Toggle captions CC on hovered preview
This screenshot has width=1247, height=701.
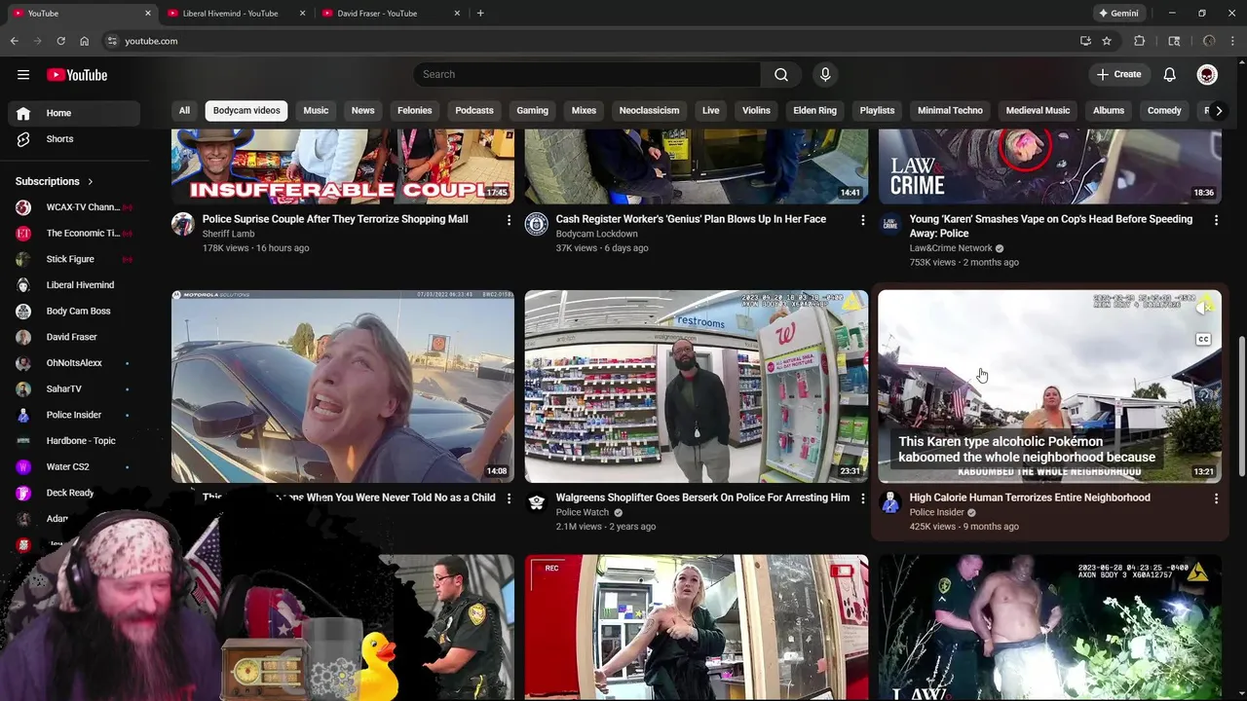pyautogui.click(x=1203, y=340)
